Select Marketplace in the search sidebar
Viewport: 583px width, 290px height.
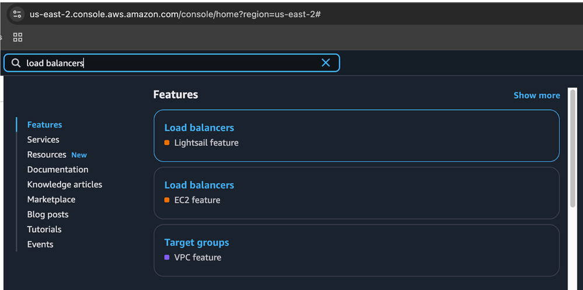tap(51, 200)
